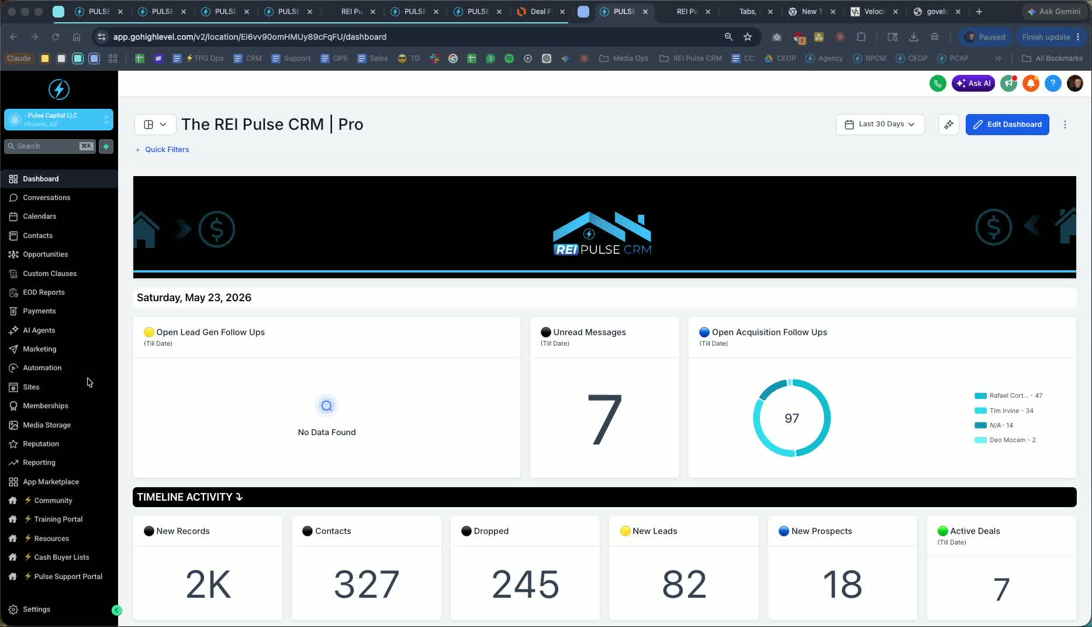Open the dashboard layout switcher dropdown
Viewport: 1092px width, 627px height.
(x=155, y=125)
